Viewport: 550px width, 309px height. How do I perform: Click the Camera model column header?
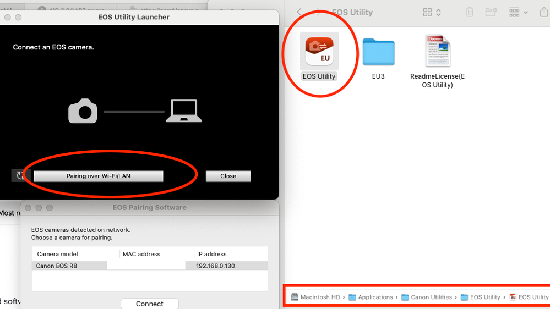click(x=58, y=254)
